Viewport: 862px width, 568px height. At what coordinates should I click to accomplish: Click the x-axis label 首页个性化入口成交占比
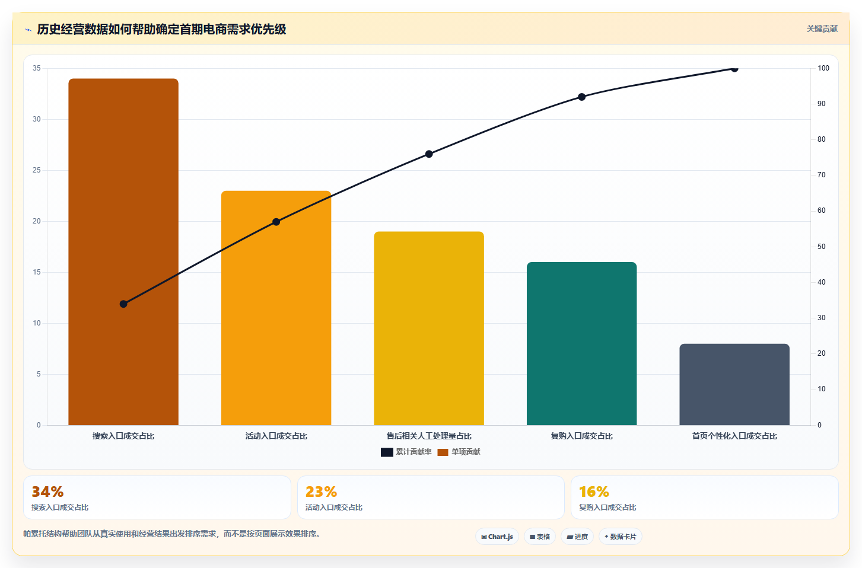[x=734, y=436]
